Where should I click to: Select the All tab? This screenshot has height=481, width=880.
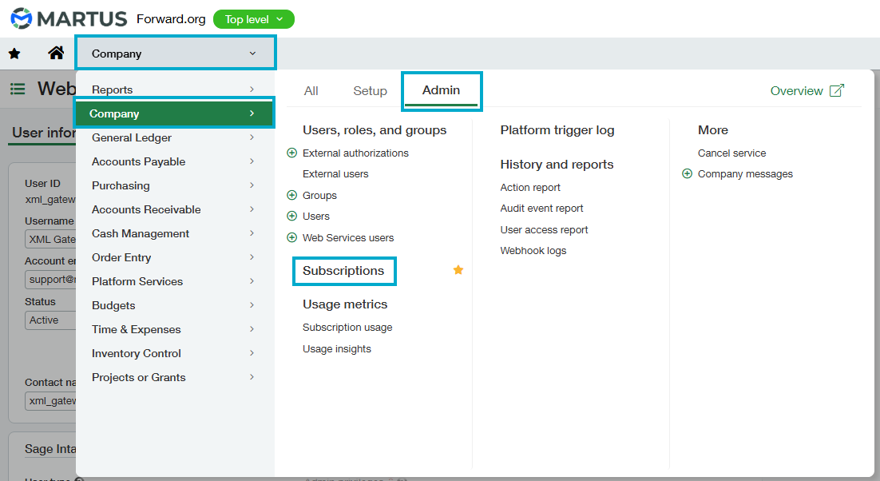311,91
